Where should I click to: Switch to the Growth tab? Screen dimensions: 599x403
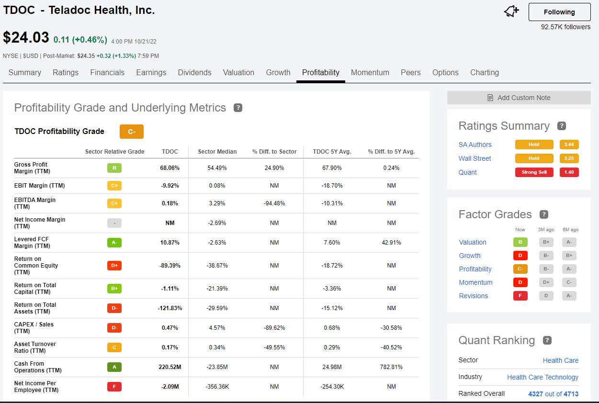tap(278, 73)
